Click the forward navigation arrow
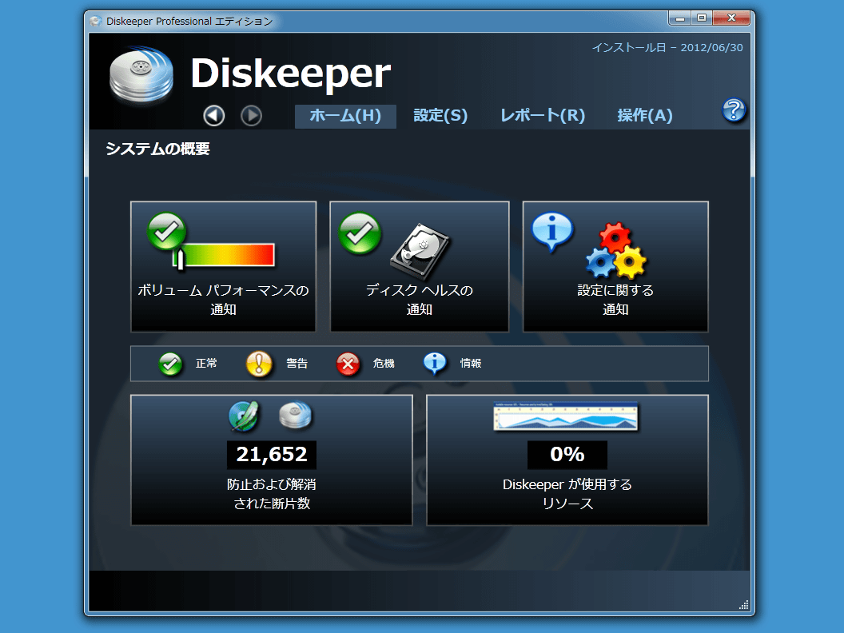844x633 pixels. tap(251, 115)
